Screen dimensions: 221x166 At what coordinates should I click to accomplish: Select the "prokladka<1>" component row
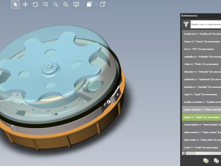point(202,57)
